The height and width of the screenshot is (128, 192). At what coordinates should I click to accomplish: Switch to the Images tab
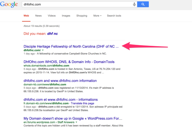(66, 16)
